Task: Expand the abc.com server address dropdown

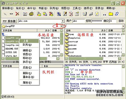Action: click(62, 21)
